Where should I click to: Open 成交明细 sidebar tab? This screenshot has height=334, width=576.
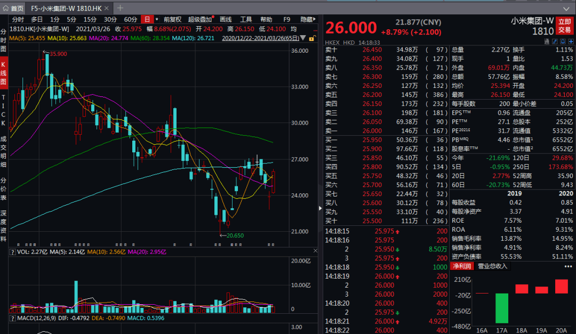coord(3,151)
